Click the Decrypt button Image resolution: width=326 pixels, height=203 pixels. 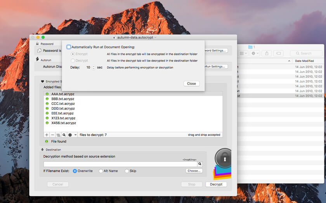pyautogui.click(x=216, y=184)
